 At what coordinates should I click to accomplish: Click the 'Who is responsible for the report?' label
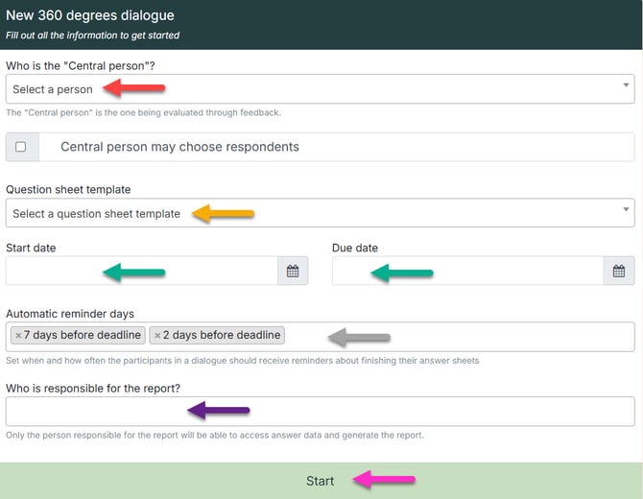tap(93, 388)
